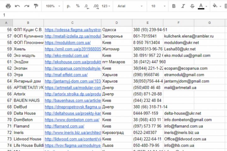
Task: Select column A header
Action: (6, 23)
